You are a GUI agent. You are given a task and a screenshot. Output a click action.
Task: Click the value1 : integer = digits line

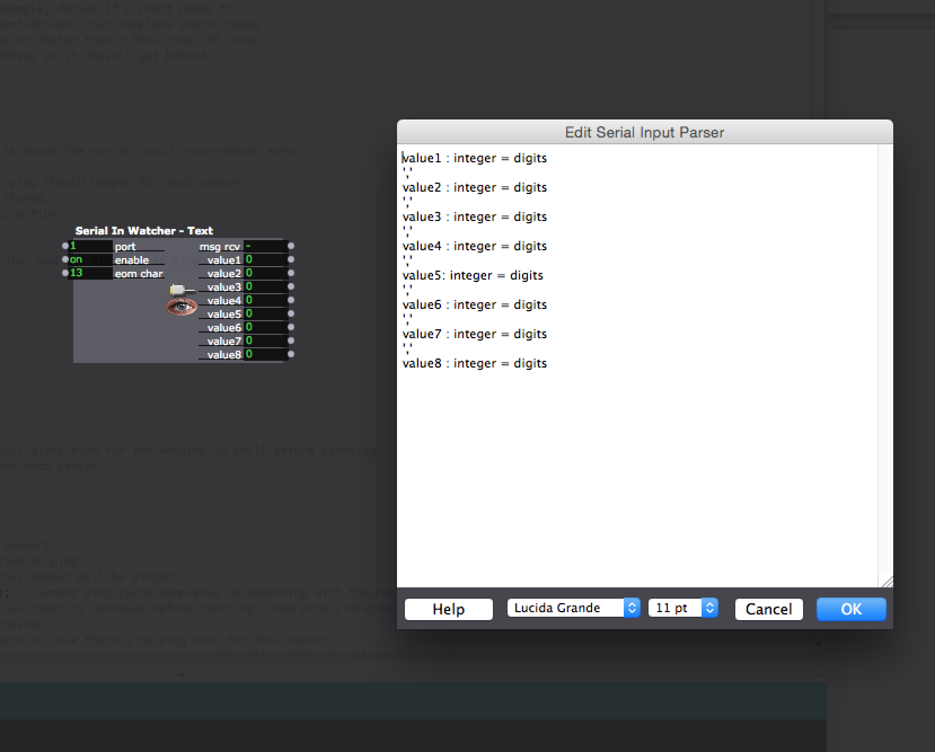(x=474, y=158)
